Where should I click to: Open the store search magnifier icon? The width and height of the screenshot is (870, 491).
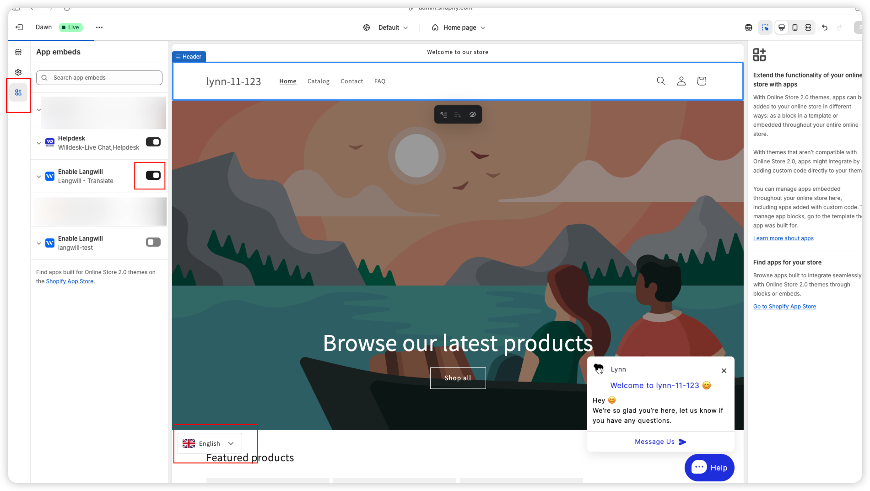tap(661, 81)
